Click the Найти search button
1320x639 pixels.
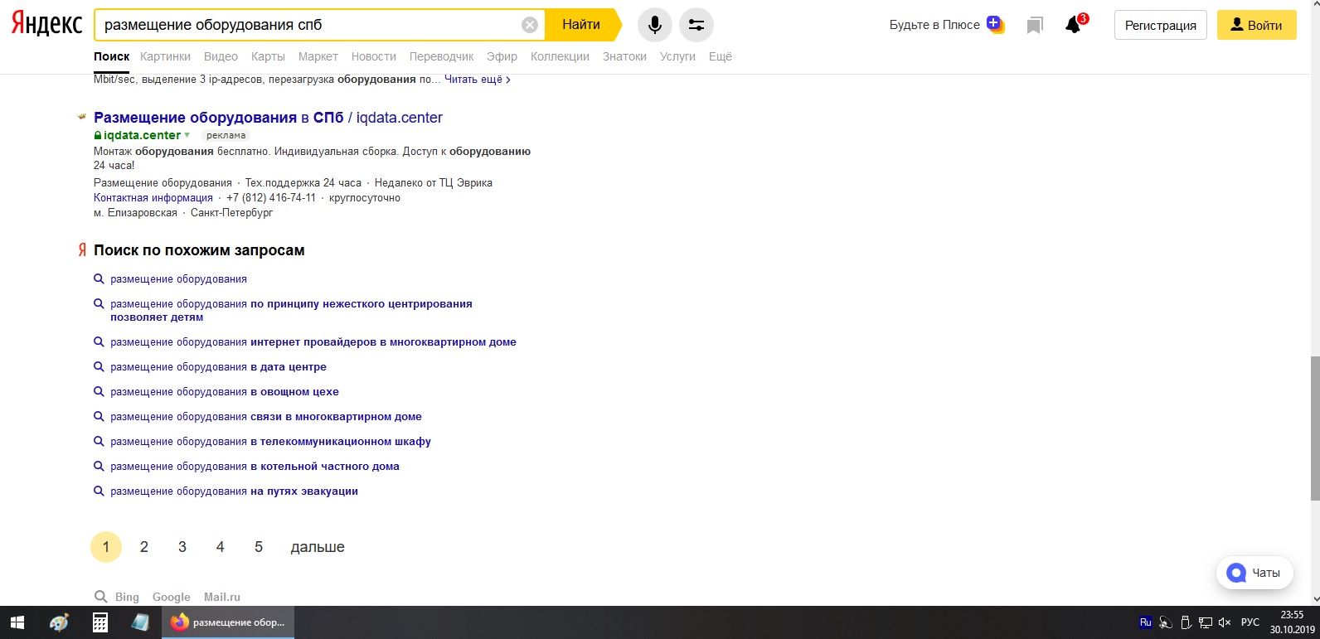tap(581, 25)
